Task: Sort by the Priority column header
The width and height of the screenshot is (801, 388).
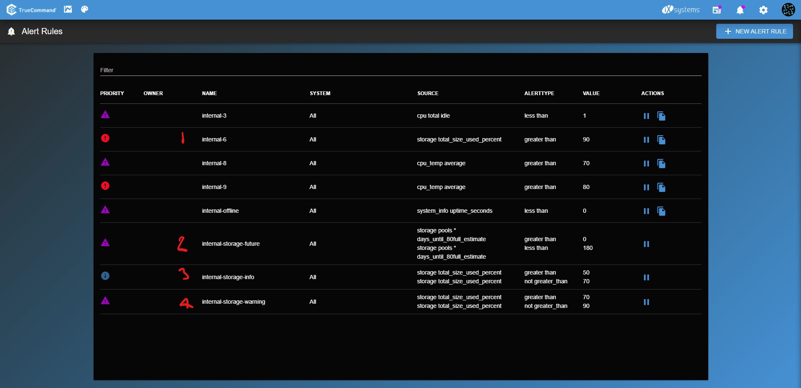Action: click(112, 93)
